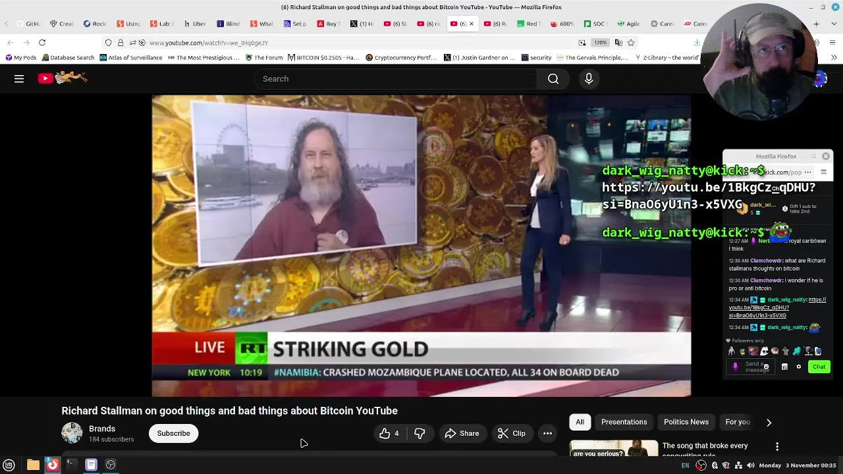Focus the YouTube Search field
Viewport: 843px width, 474px height.
(395, 79)
